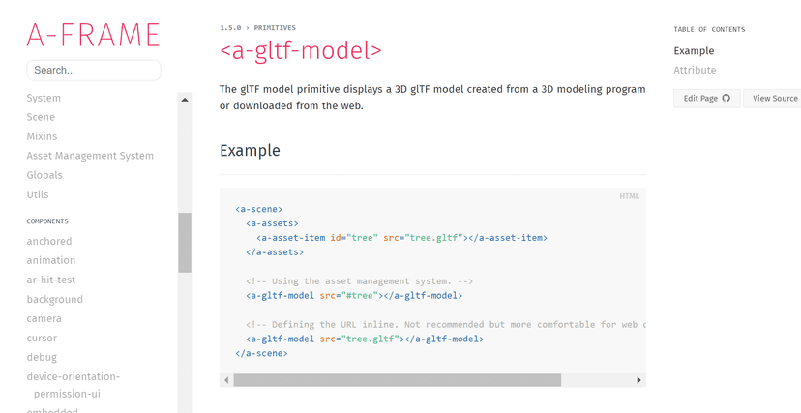Viewport: 801px width, 413px height.
Task: Jump to Attribute in table of contents
Action: [695, 71]
